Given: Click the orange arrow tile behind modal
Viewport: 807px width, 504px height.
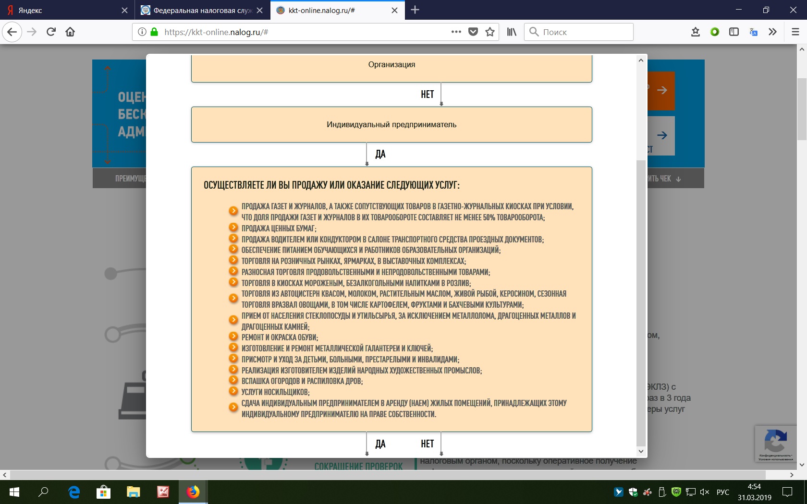Looking at the screenshot, I should [661, 90].
